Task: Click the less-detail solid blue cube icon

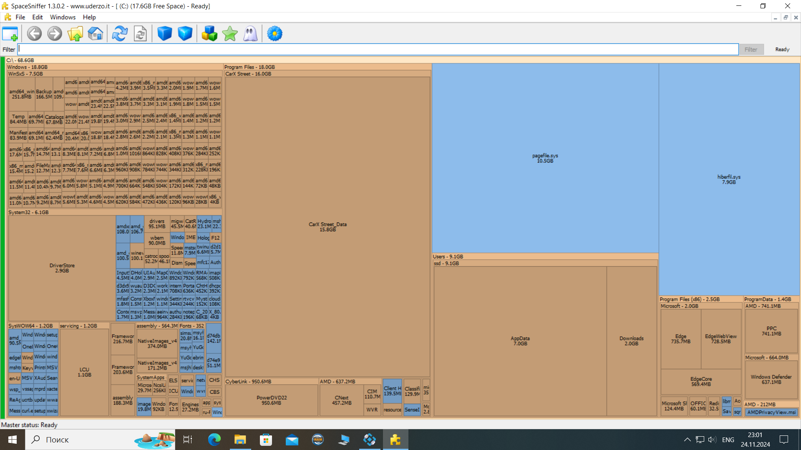Action: (164, 34)
